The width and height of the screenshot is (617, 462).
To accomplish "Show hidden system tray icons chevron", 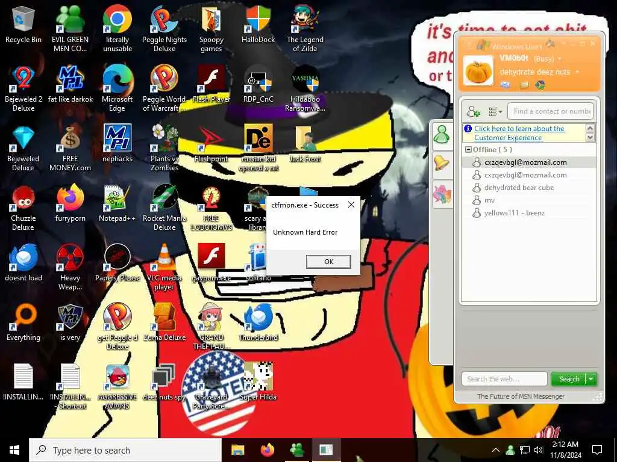I will pyautogui.click(x=496, y=450).
